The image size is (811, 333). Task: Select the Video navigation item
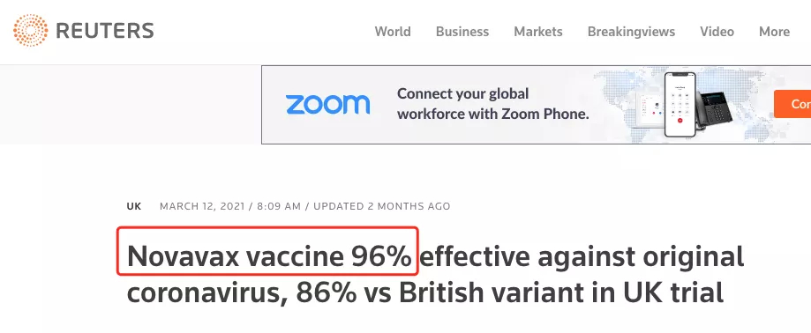[717, 32]
